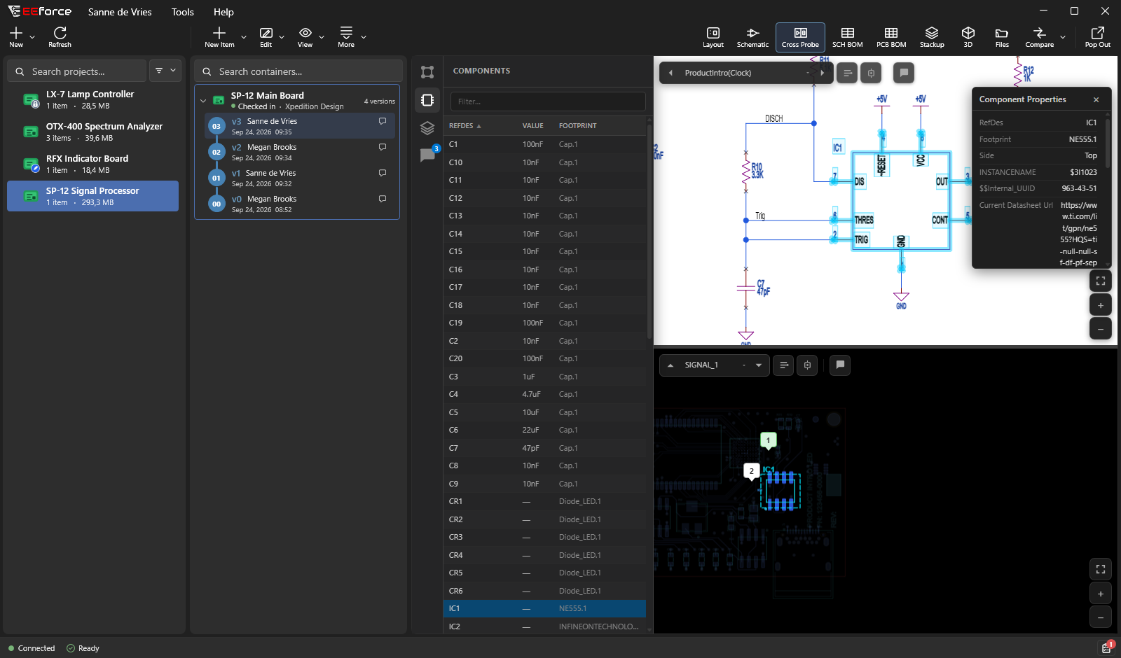Open the Schematic view
The image size is (1121, 658).
point(752,37)
